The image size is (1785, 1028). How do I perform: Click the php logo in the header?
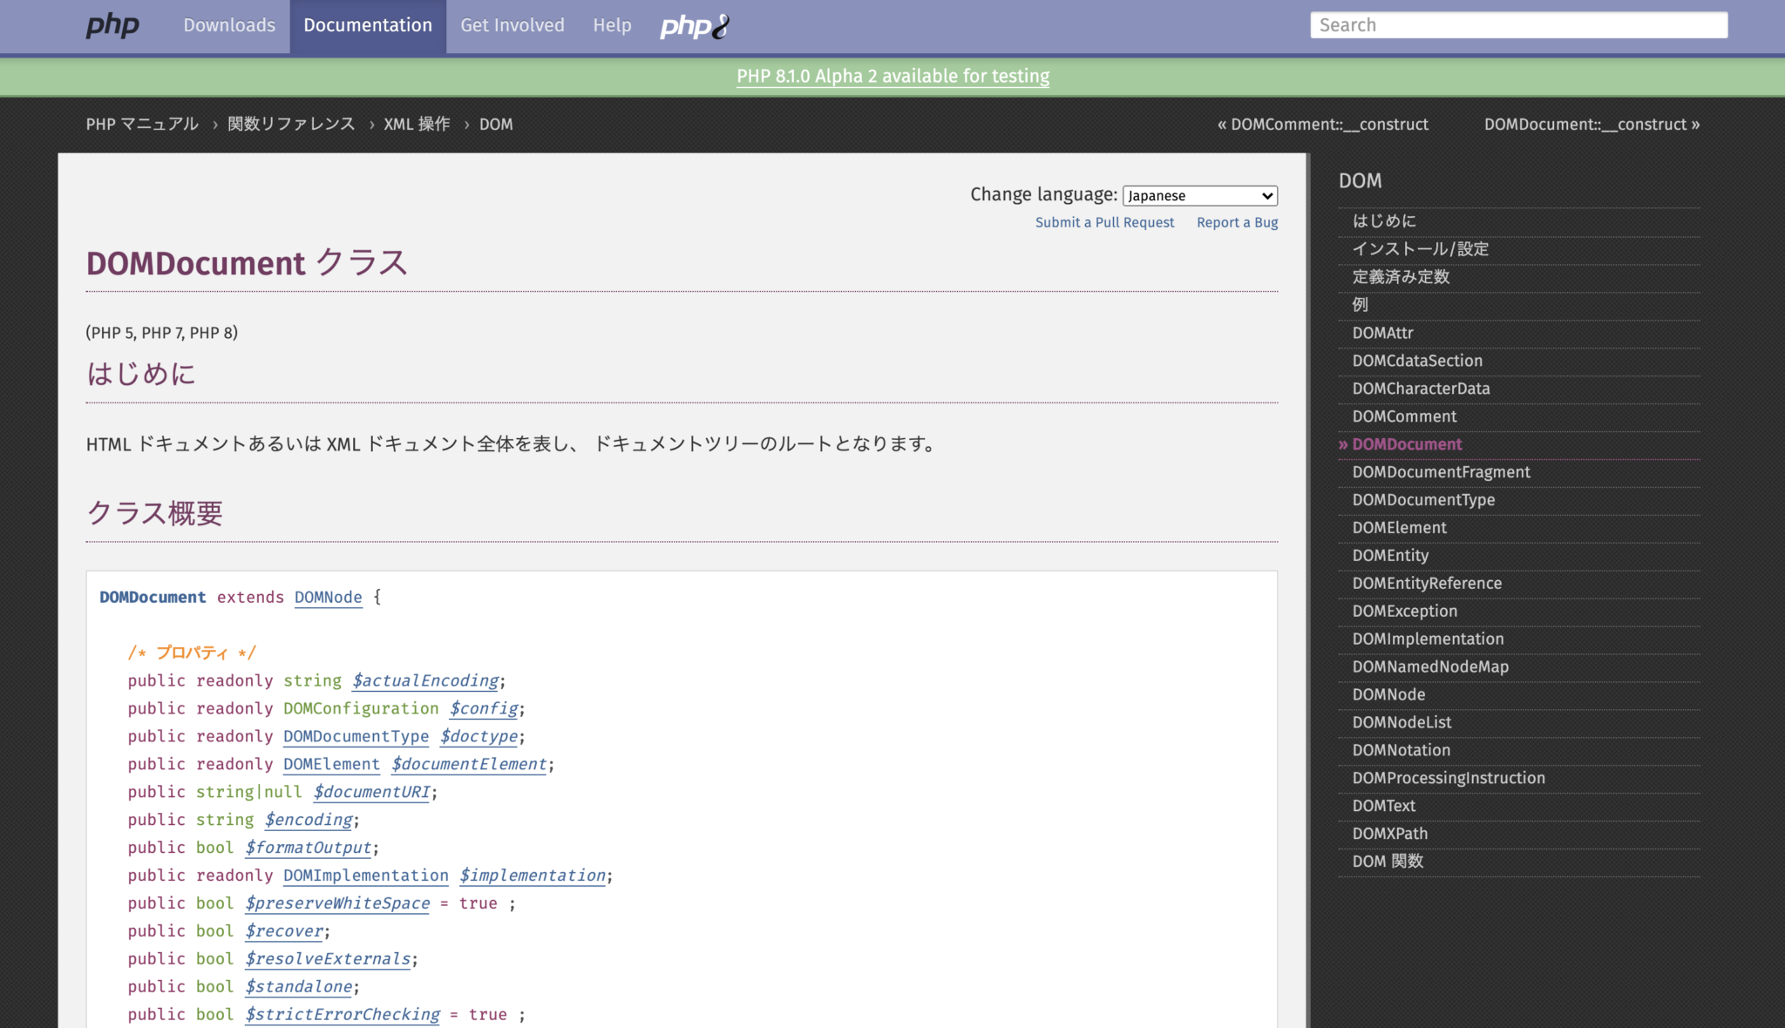[x=112, y=25]
